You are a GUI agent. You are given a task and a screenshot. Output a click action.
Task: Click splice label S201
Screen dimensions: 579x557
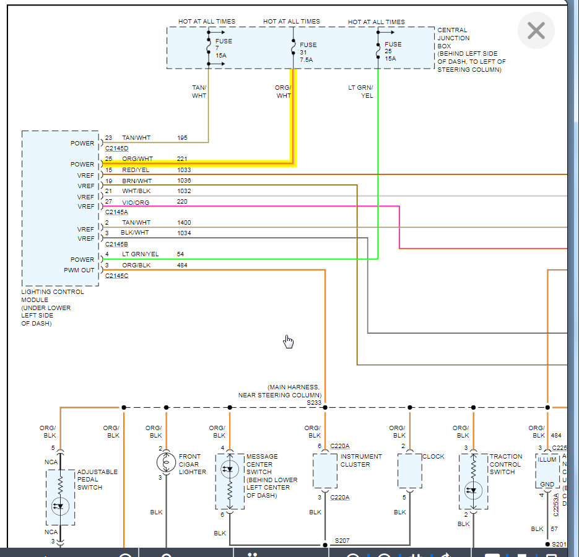coord(559,544)
